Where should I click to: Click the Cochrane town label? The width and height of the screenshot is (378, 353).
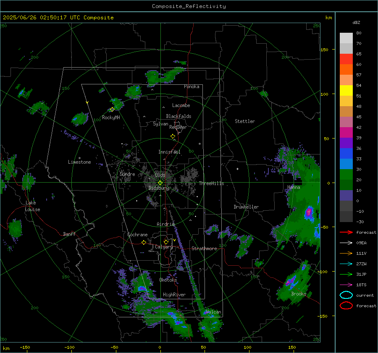[x=137, y=235]
